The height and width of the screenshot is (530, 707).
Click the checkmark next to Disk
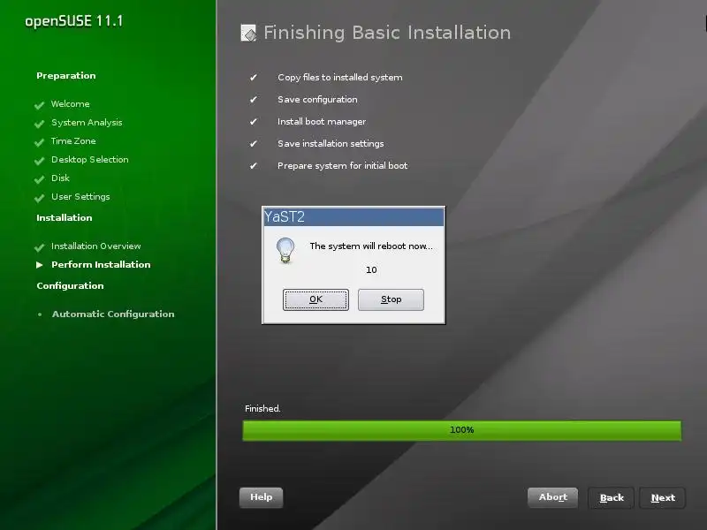point(39,179)
